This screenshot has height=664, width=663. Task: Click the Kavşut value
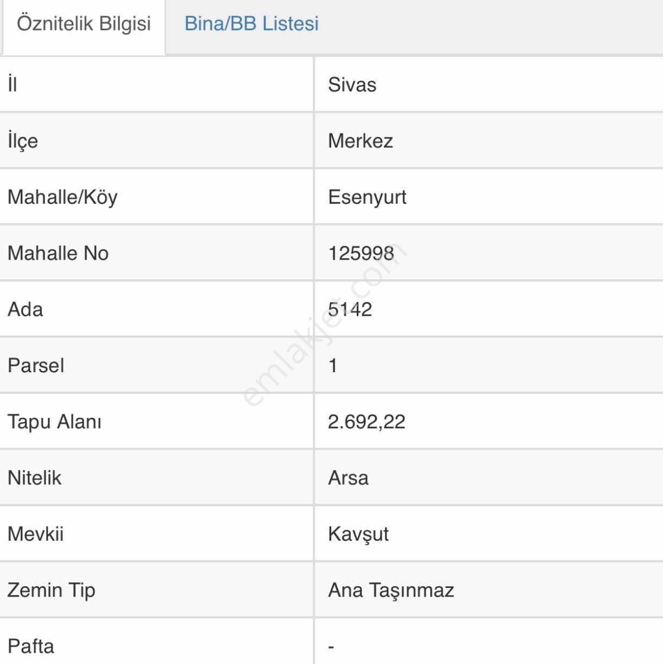point(358,534)
